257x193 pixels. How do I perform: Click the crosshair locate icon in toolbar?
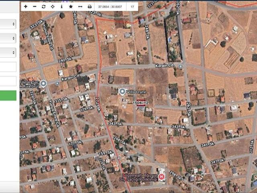coord(53,6)
